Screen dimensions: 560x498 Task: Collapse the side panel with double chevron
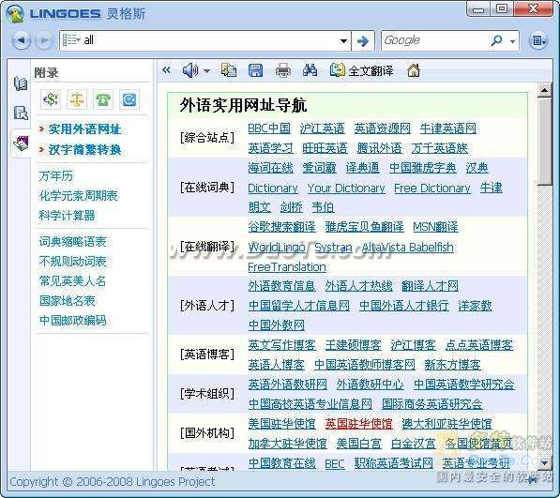point(166,70)
